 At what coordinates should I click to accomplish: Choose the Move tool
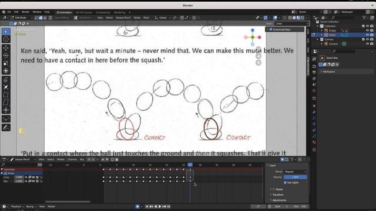6,48
